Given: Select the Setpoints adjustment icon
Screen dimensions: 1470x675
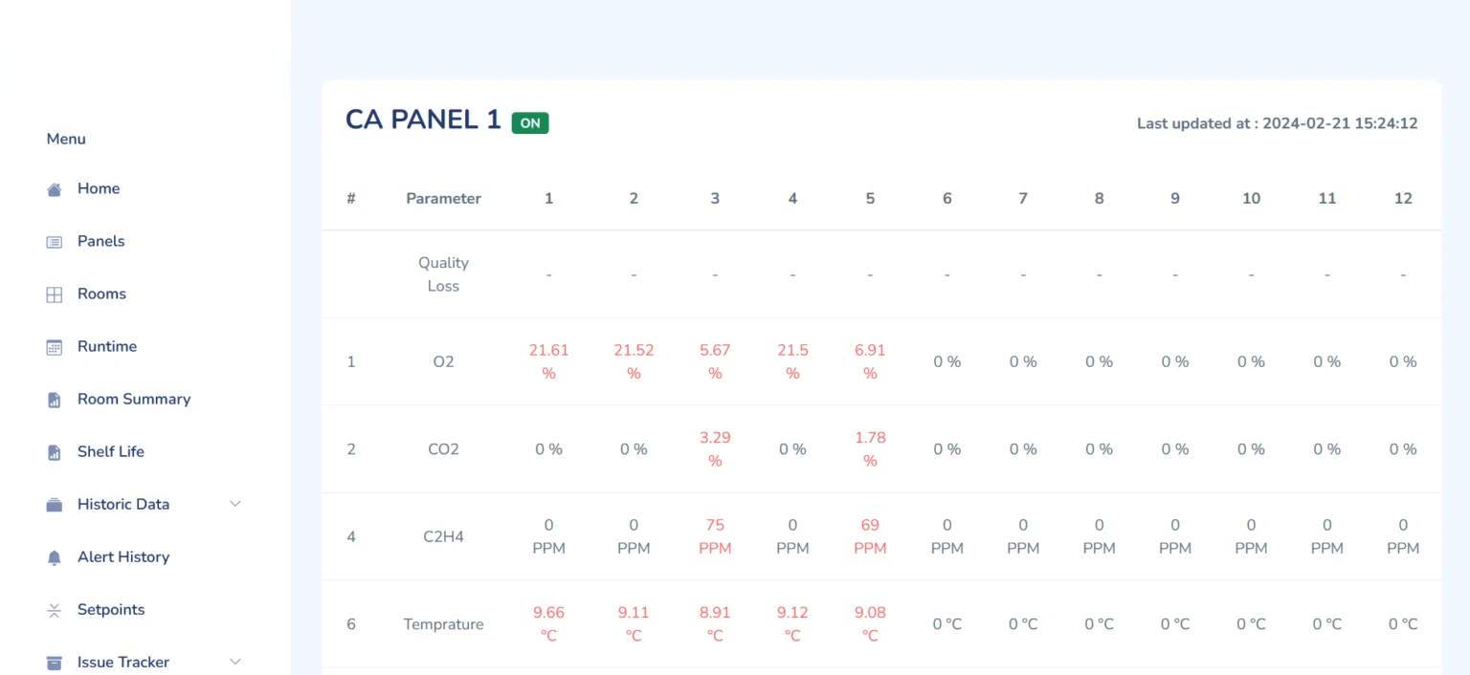Looking at the screenshot, I should (55, 609).
